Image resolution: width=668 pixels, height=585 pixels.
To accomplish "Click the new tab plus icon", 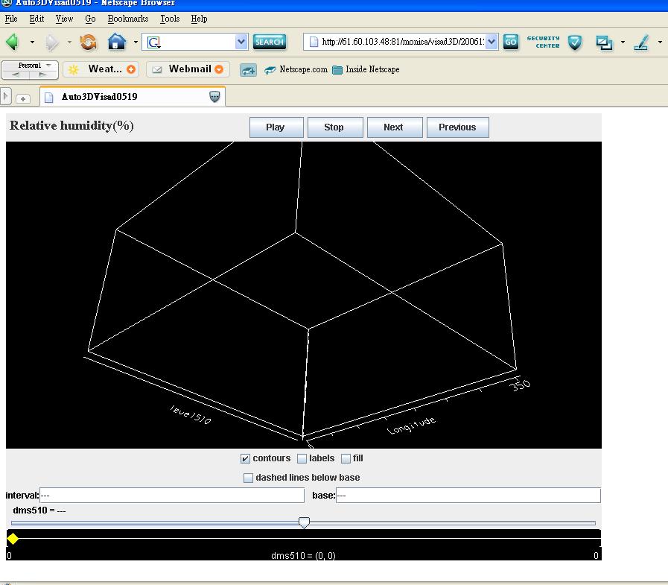I will (x=23, y=98).
